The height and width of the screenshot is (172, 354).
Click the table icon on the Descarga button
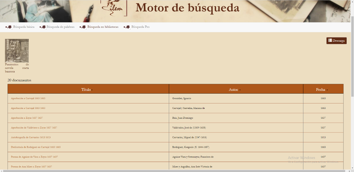tap(330, 41)
